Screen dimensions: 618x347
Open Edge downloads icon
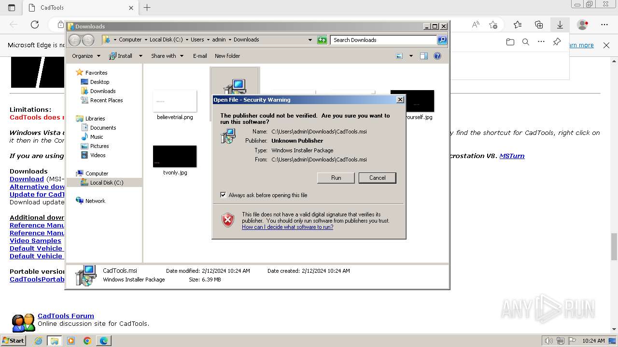[560, 25]
